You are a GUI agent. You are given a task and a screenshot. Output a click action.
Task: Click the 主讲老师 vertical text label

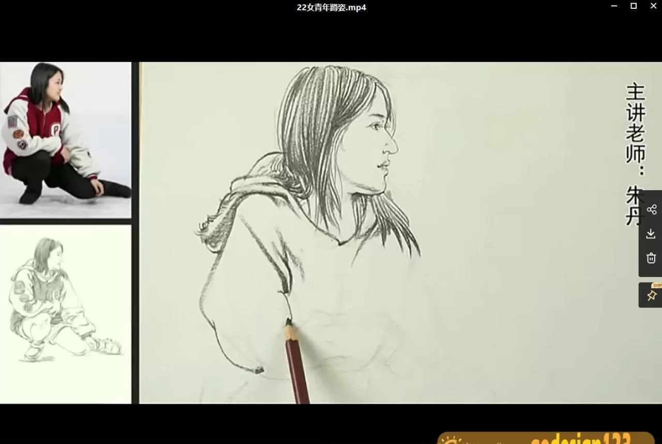(x=635, y=123)
